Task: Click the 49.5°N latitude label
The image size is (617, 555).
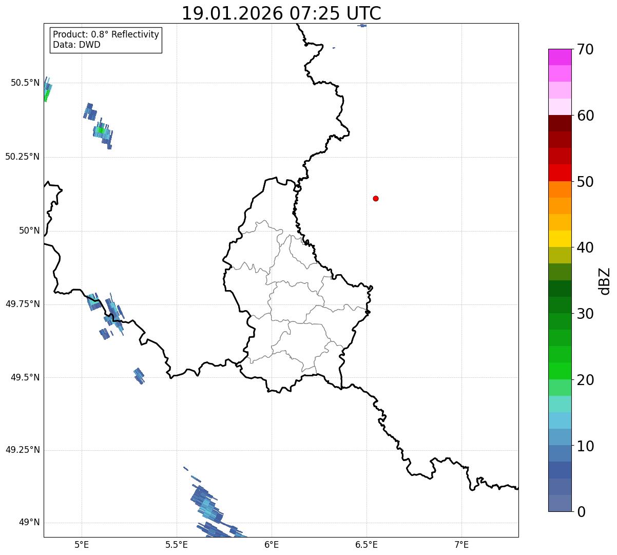Action: tap(25, 377)
